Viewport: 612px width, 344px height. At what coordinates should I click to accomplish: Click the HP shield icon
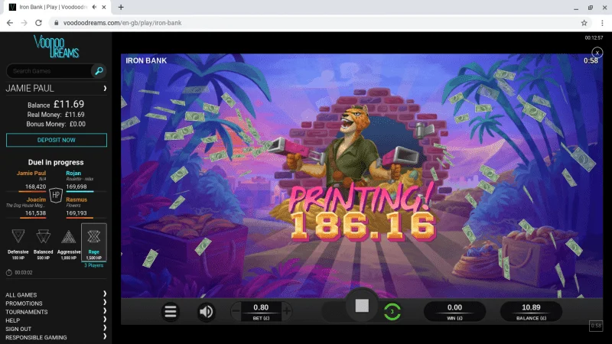pos(56,195)
